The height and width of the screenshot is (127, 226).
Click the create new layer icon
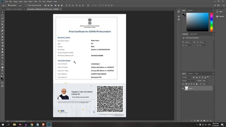[x=208, y=121]
